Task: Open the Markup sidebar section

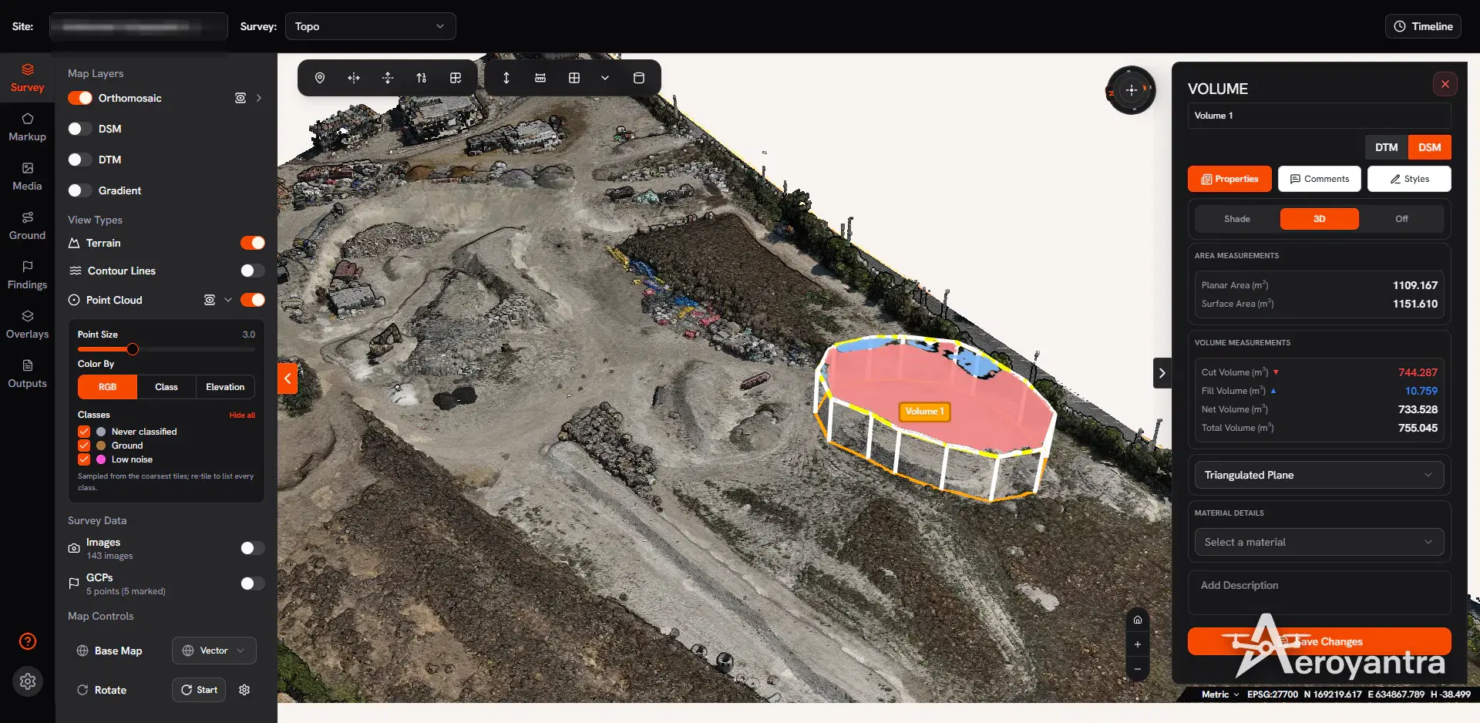Action: click(27, 127)
